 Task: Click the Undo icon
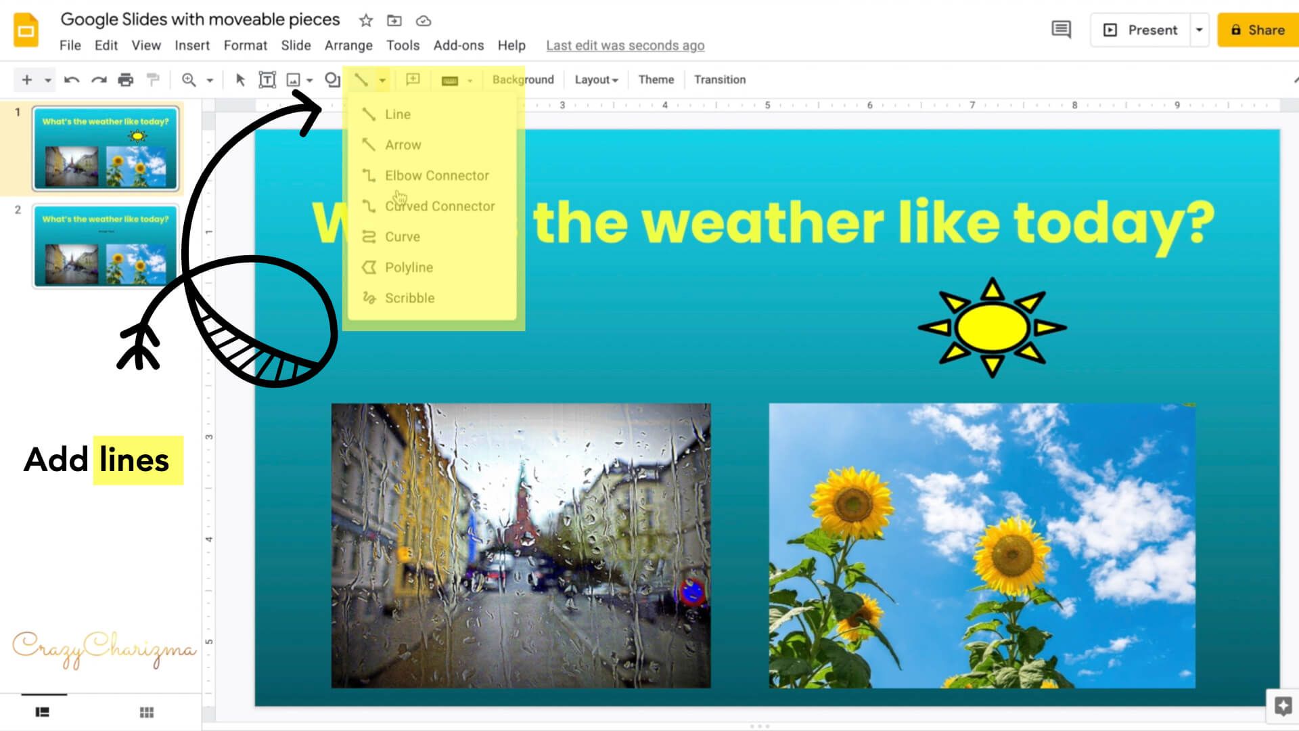[72, 79]
